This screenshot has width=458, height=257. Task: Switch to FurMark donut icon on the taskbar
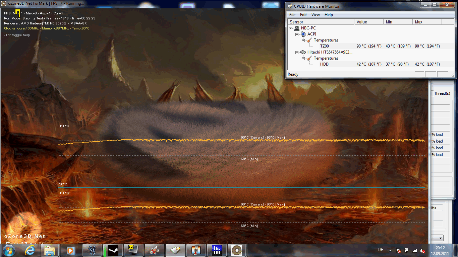[x=237, y=250]
